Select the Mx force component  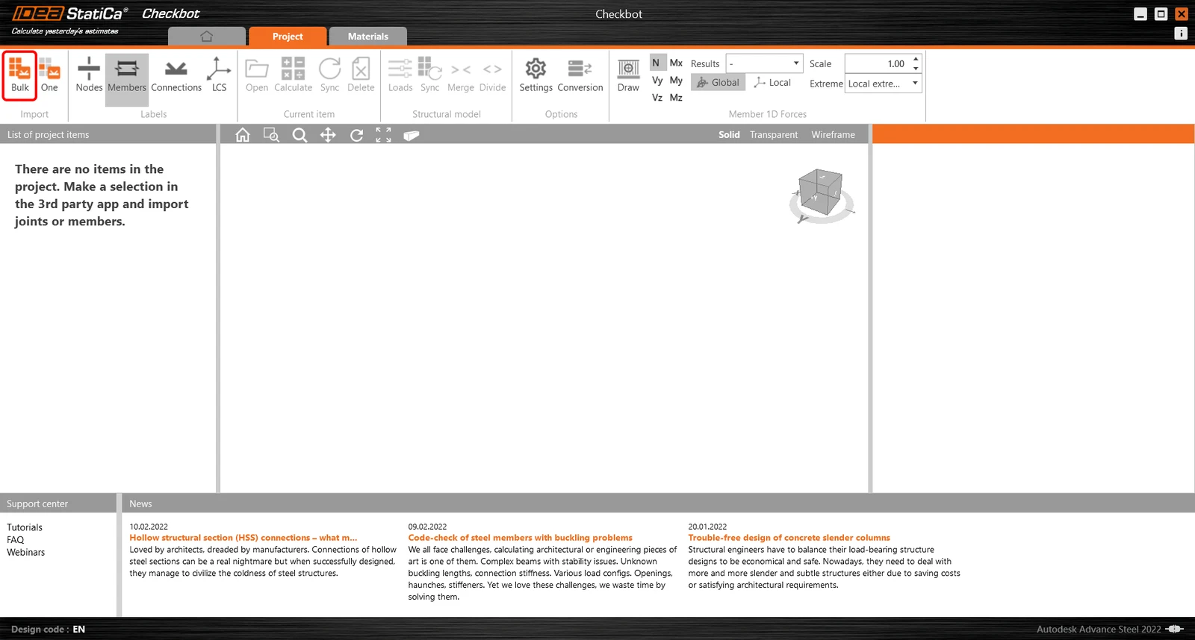coord(676,63)
